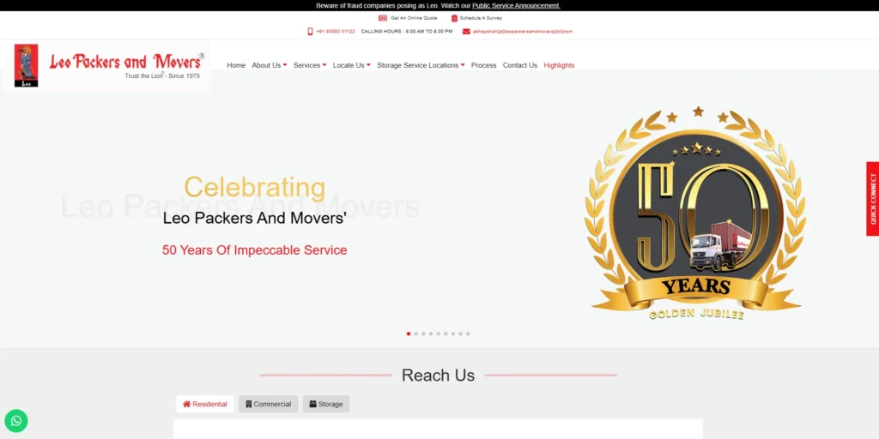
Task: Click the red phone icon
Action: tap(310, 32)
